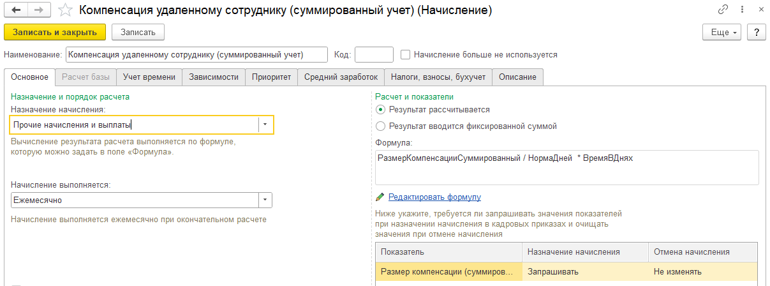This screenshot has width=770, height=286.
Task: Follow the 'Редактировать формулу' link
Action: pos(434,197)
